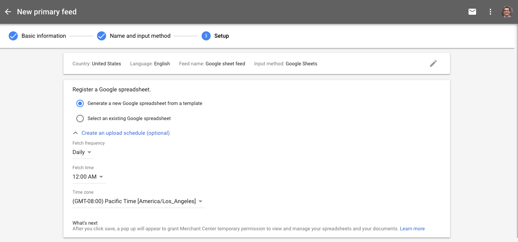518x242 pixels.
Task: Click the New primary feed title
Action: (47, 12)
